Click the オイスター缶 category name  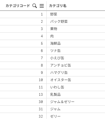point(61,80)
